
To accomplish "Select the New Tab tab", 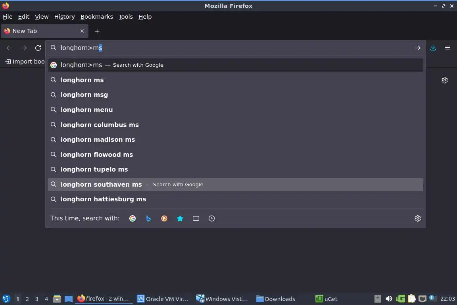I will 44,31.
